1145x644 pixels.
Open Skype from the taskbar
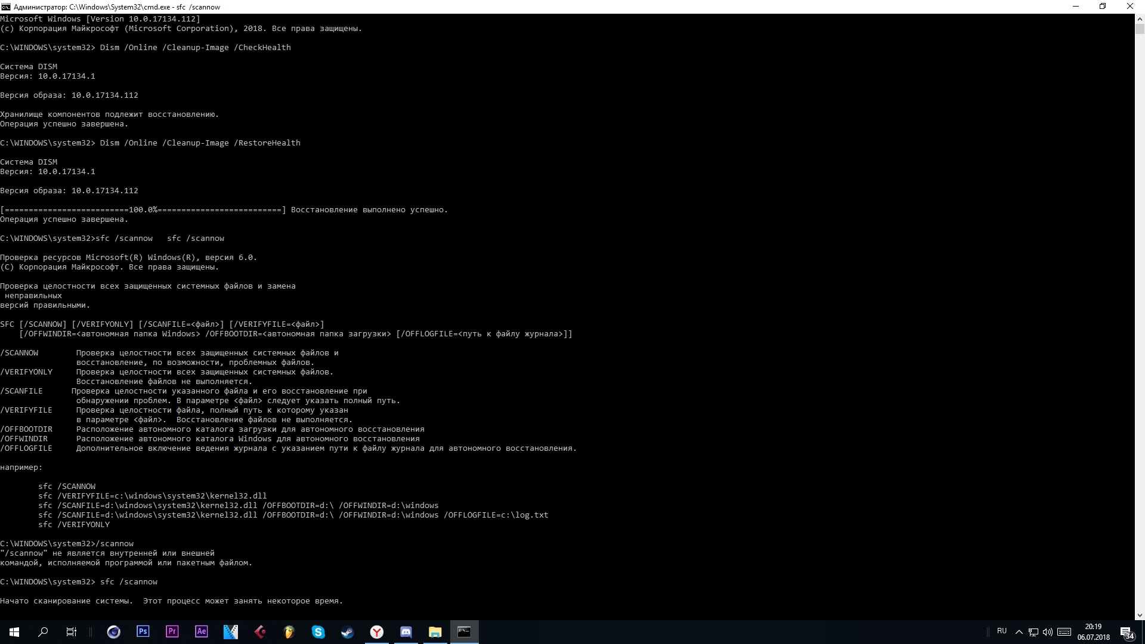tap(318, 632)
